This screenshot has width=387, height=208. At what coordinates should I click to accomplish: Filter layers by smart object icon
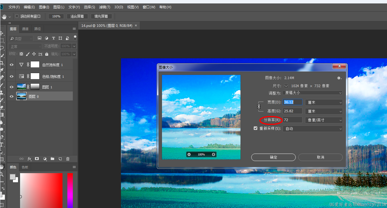(67, 38)
